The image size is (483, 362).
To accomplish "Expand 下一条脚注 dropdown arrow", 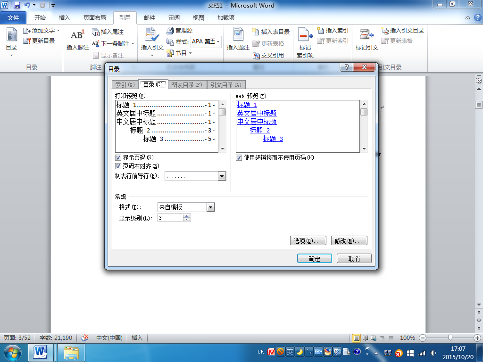I will point(133,44).
